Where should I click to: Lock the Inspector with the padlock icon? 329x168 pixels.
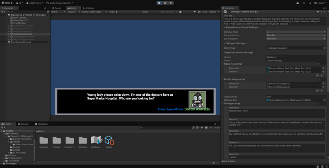pyautogui.click(x=324, y=8)
